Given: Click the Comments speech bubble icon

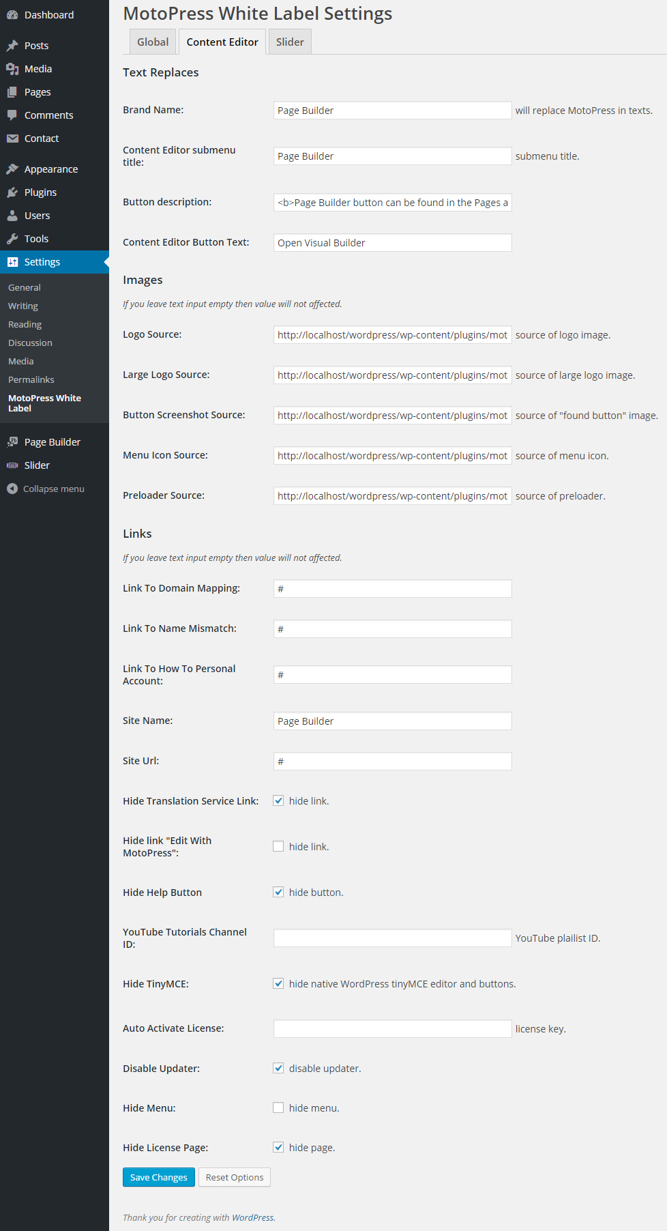Looking at the screenshot, I should pyautogui.click(x=12, y=115).
